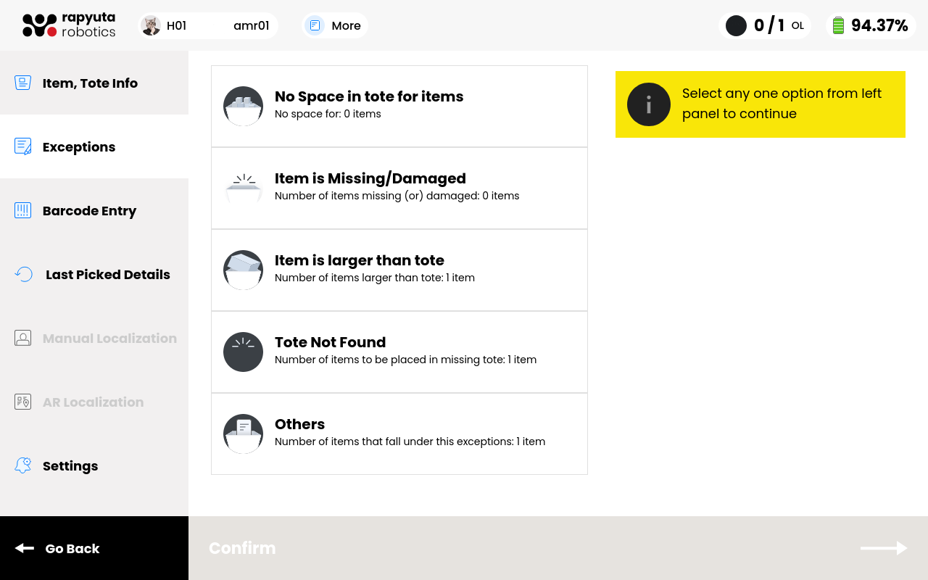This screenshot has height=580, width=928.
Task: Click the 94.37% battery percentage
Action: [x=879, y=26]
